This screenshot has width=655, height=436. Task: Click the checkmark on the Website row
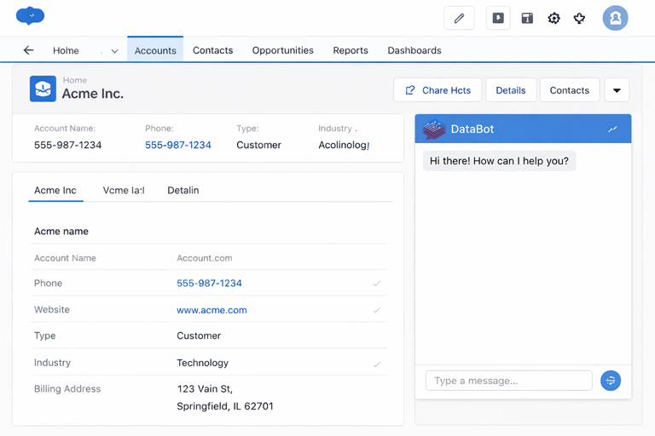pos(377,311)
